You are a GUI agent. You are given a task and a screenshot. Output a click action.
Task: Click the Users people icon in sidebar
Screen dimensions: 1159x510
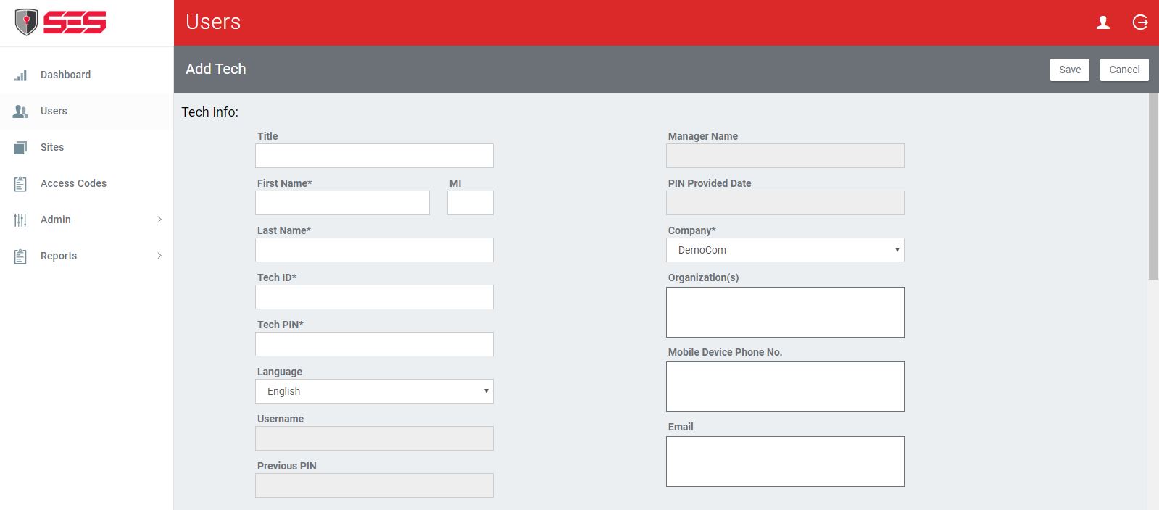pyautogui.click(x=20, y=111)
